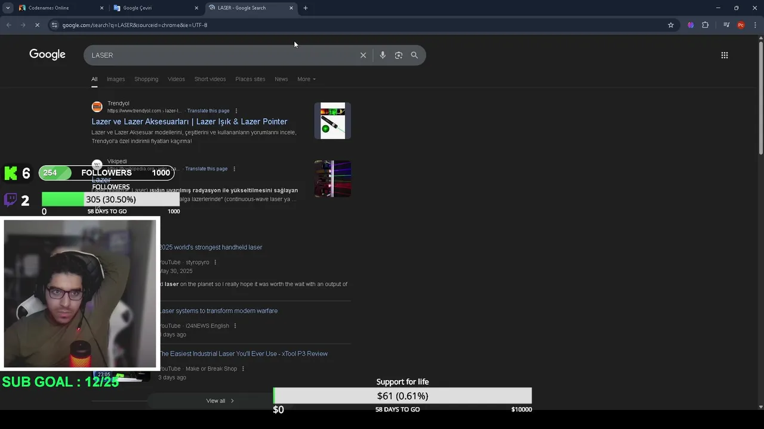
Task: Bookmark this page with star icon
Action: [x=671, y=25]
